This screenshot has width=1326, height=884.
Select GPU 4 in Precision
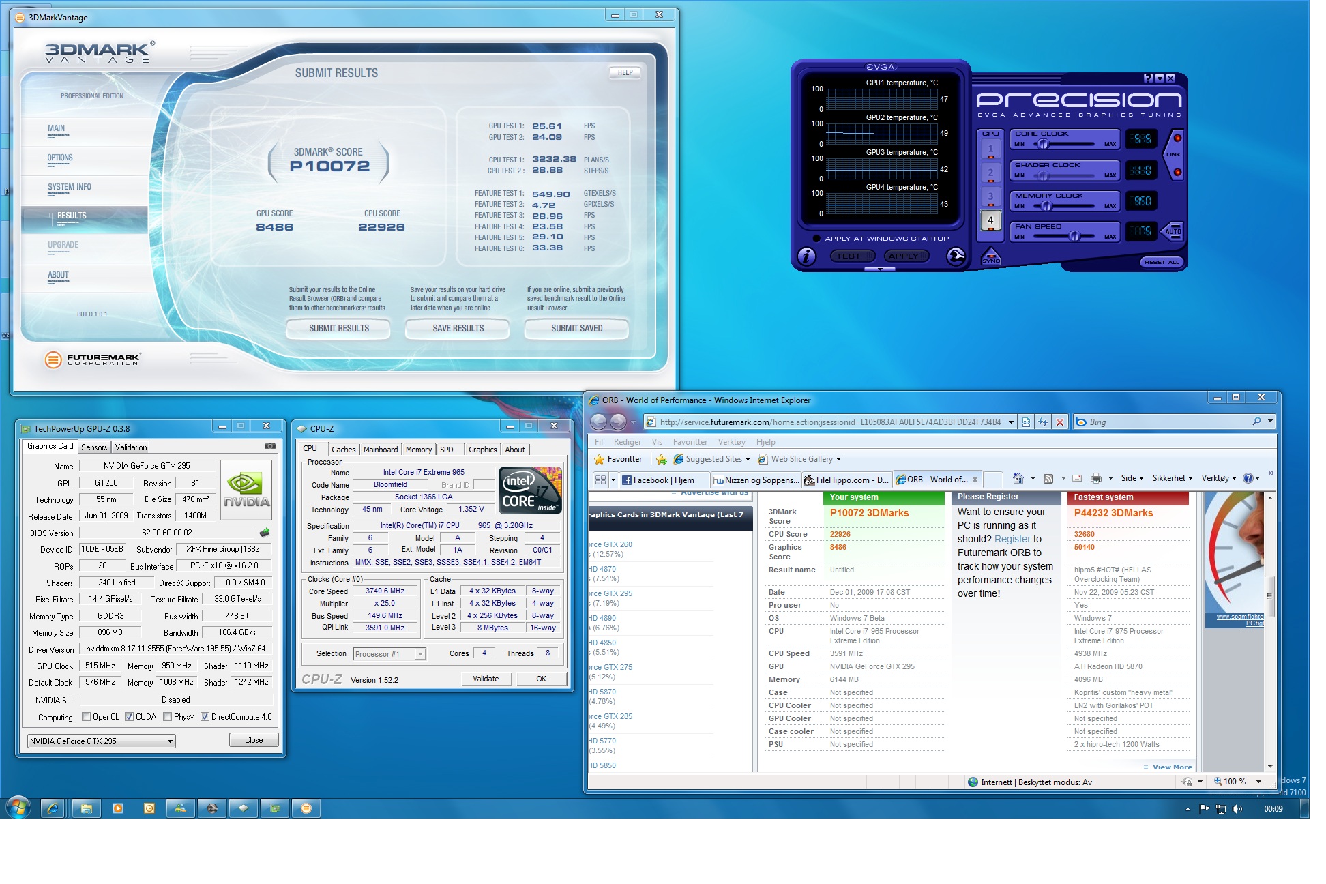click(x=990, y=220)
